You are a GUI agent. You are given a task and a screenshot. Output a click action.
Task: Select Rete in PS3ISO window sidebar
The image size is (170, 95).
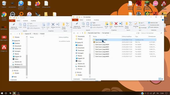pos(15,77)
